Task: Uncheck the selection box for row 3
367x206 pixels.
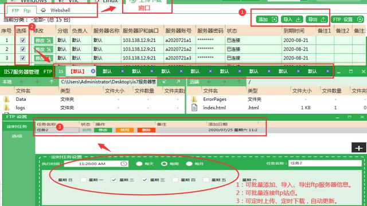Action: pyautogui.click(x=23, y=58)
